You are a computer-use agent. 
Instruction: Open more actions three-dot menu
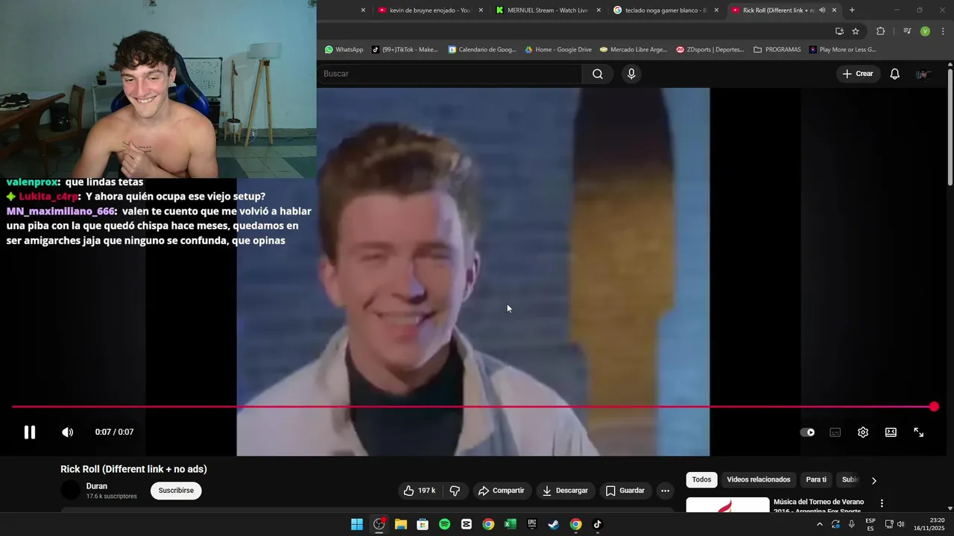point(665,491)
